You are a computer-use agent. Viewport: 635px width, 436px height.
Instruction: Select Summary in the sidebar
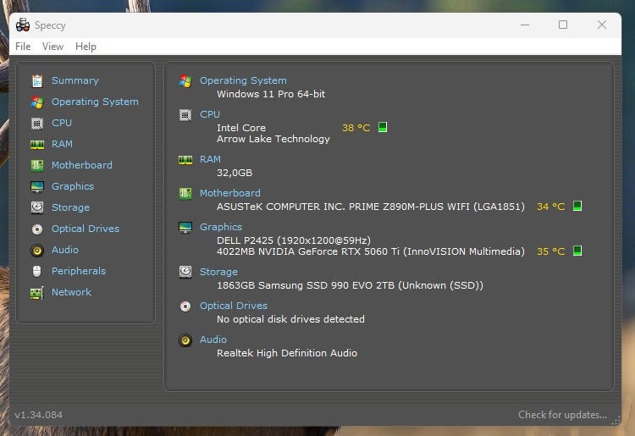(x=75, y=80)
